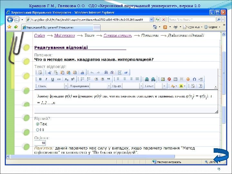232x174 pixels.
Task: Refresh the page in Internet Explorer
Action: [157, 19]
